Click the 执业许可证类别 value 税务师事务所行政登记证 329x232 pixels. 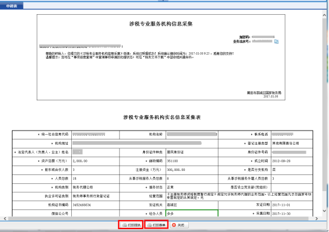(x=91, y=196)
